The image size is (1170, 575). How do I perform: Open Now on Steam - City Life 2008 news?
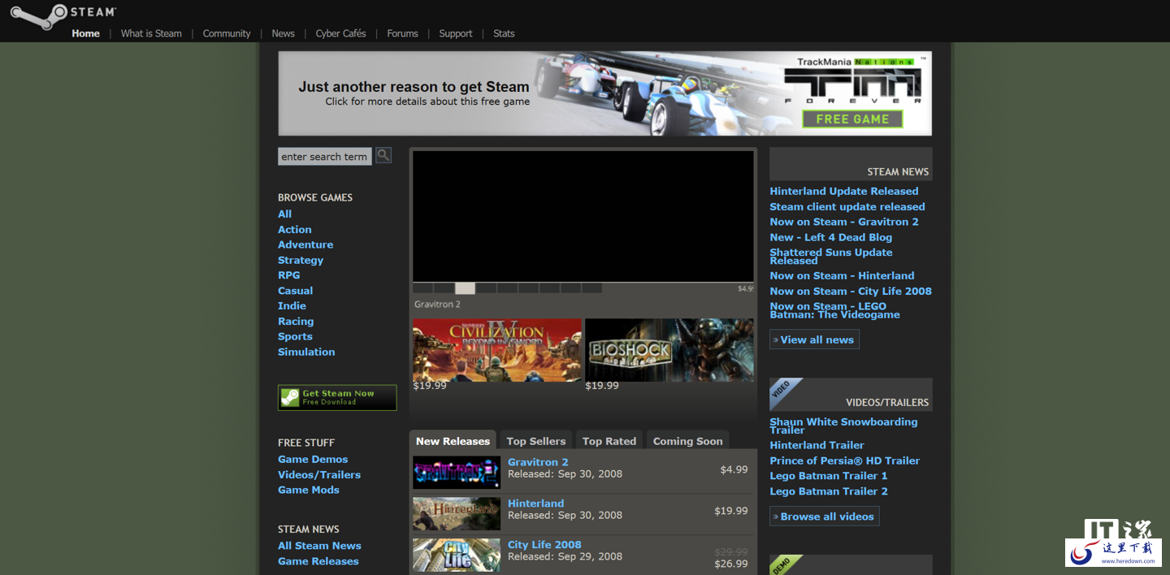(851, 292)
